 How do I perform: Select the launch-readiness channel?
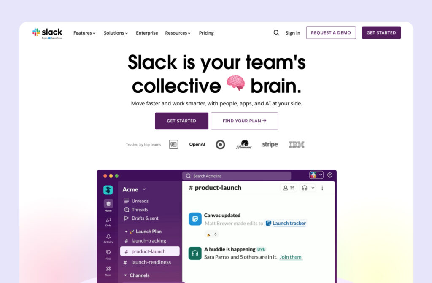(x=151, y=262)
